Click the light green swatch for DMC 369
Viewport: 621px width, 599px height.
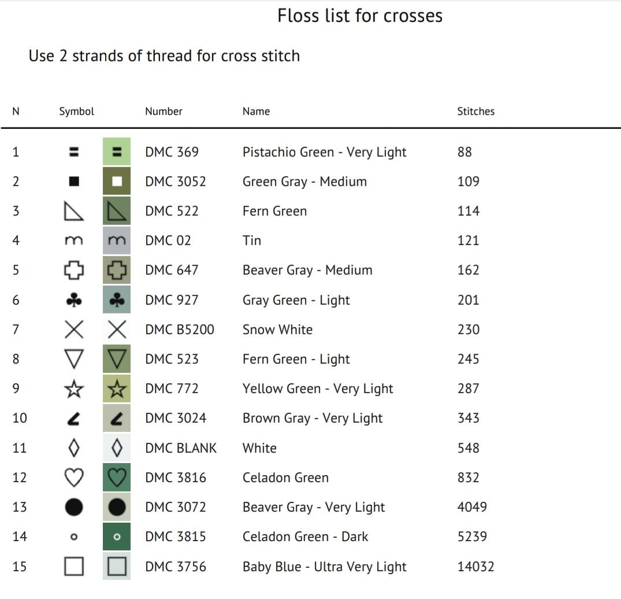pos(117,151)
